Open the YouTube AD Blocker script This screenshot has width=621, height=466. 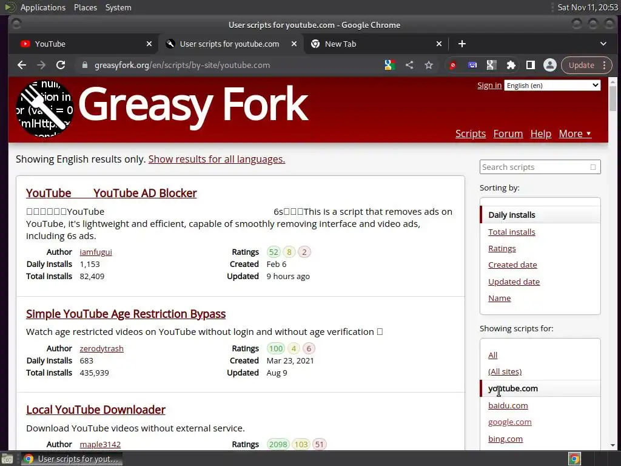pos(112,193)
